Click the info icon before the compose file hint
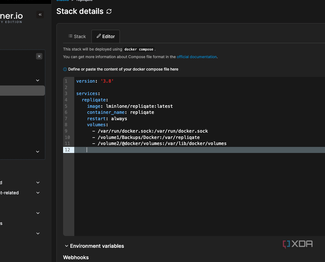 pos(64,69)
